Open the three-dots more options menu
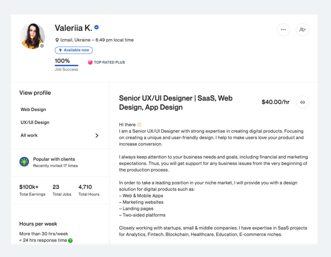This screenshot has height=257, width=331. click(283, 30)
